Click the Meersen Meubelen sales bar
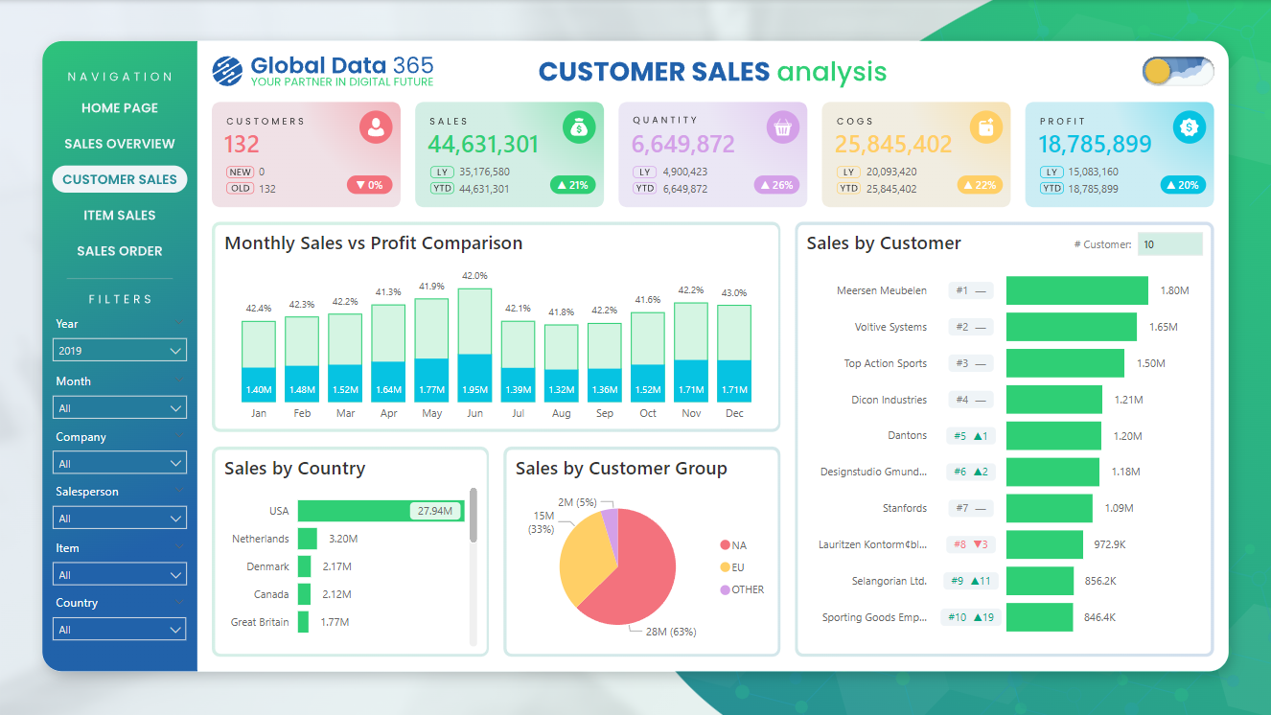 (x=1077, y=290)
